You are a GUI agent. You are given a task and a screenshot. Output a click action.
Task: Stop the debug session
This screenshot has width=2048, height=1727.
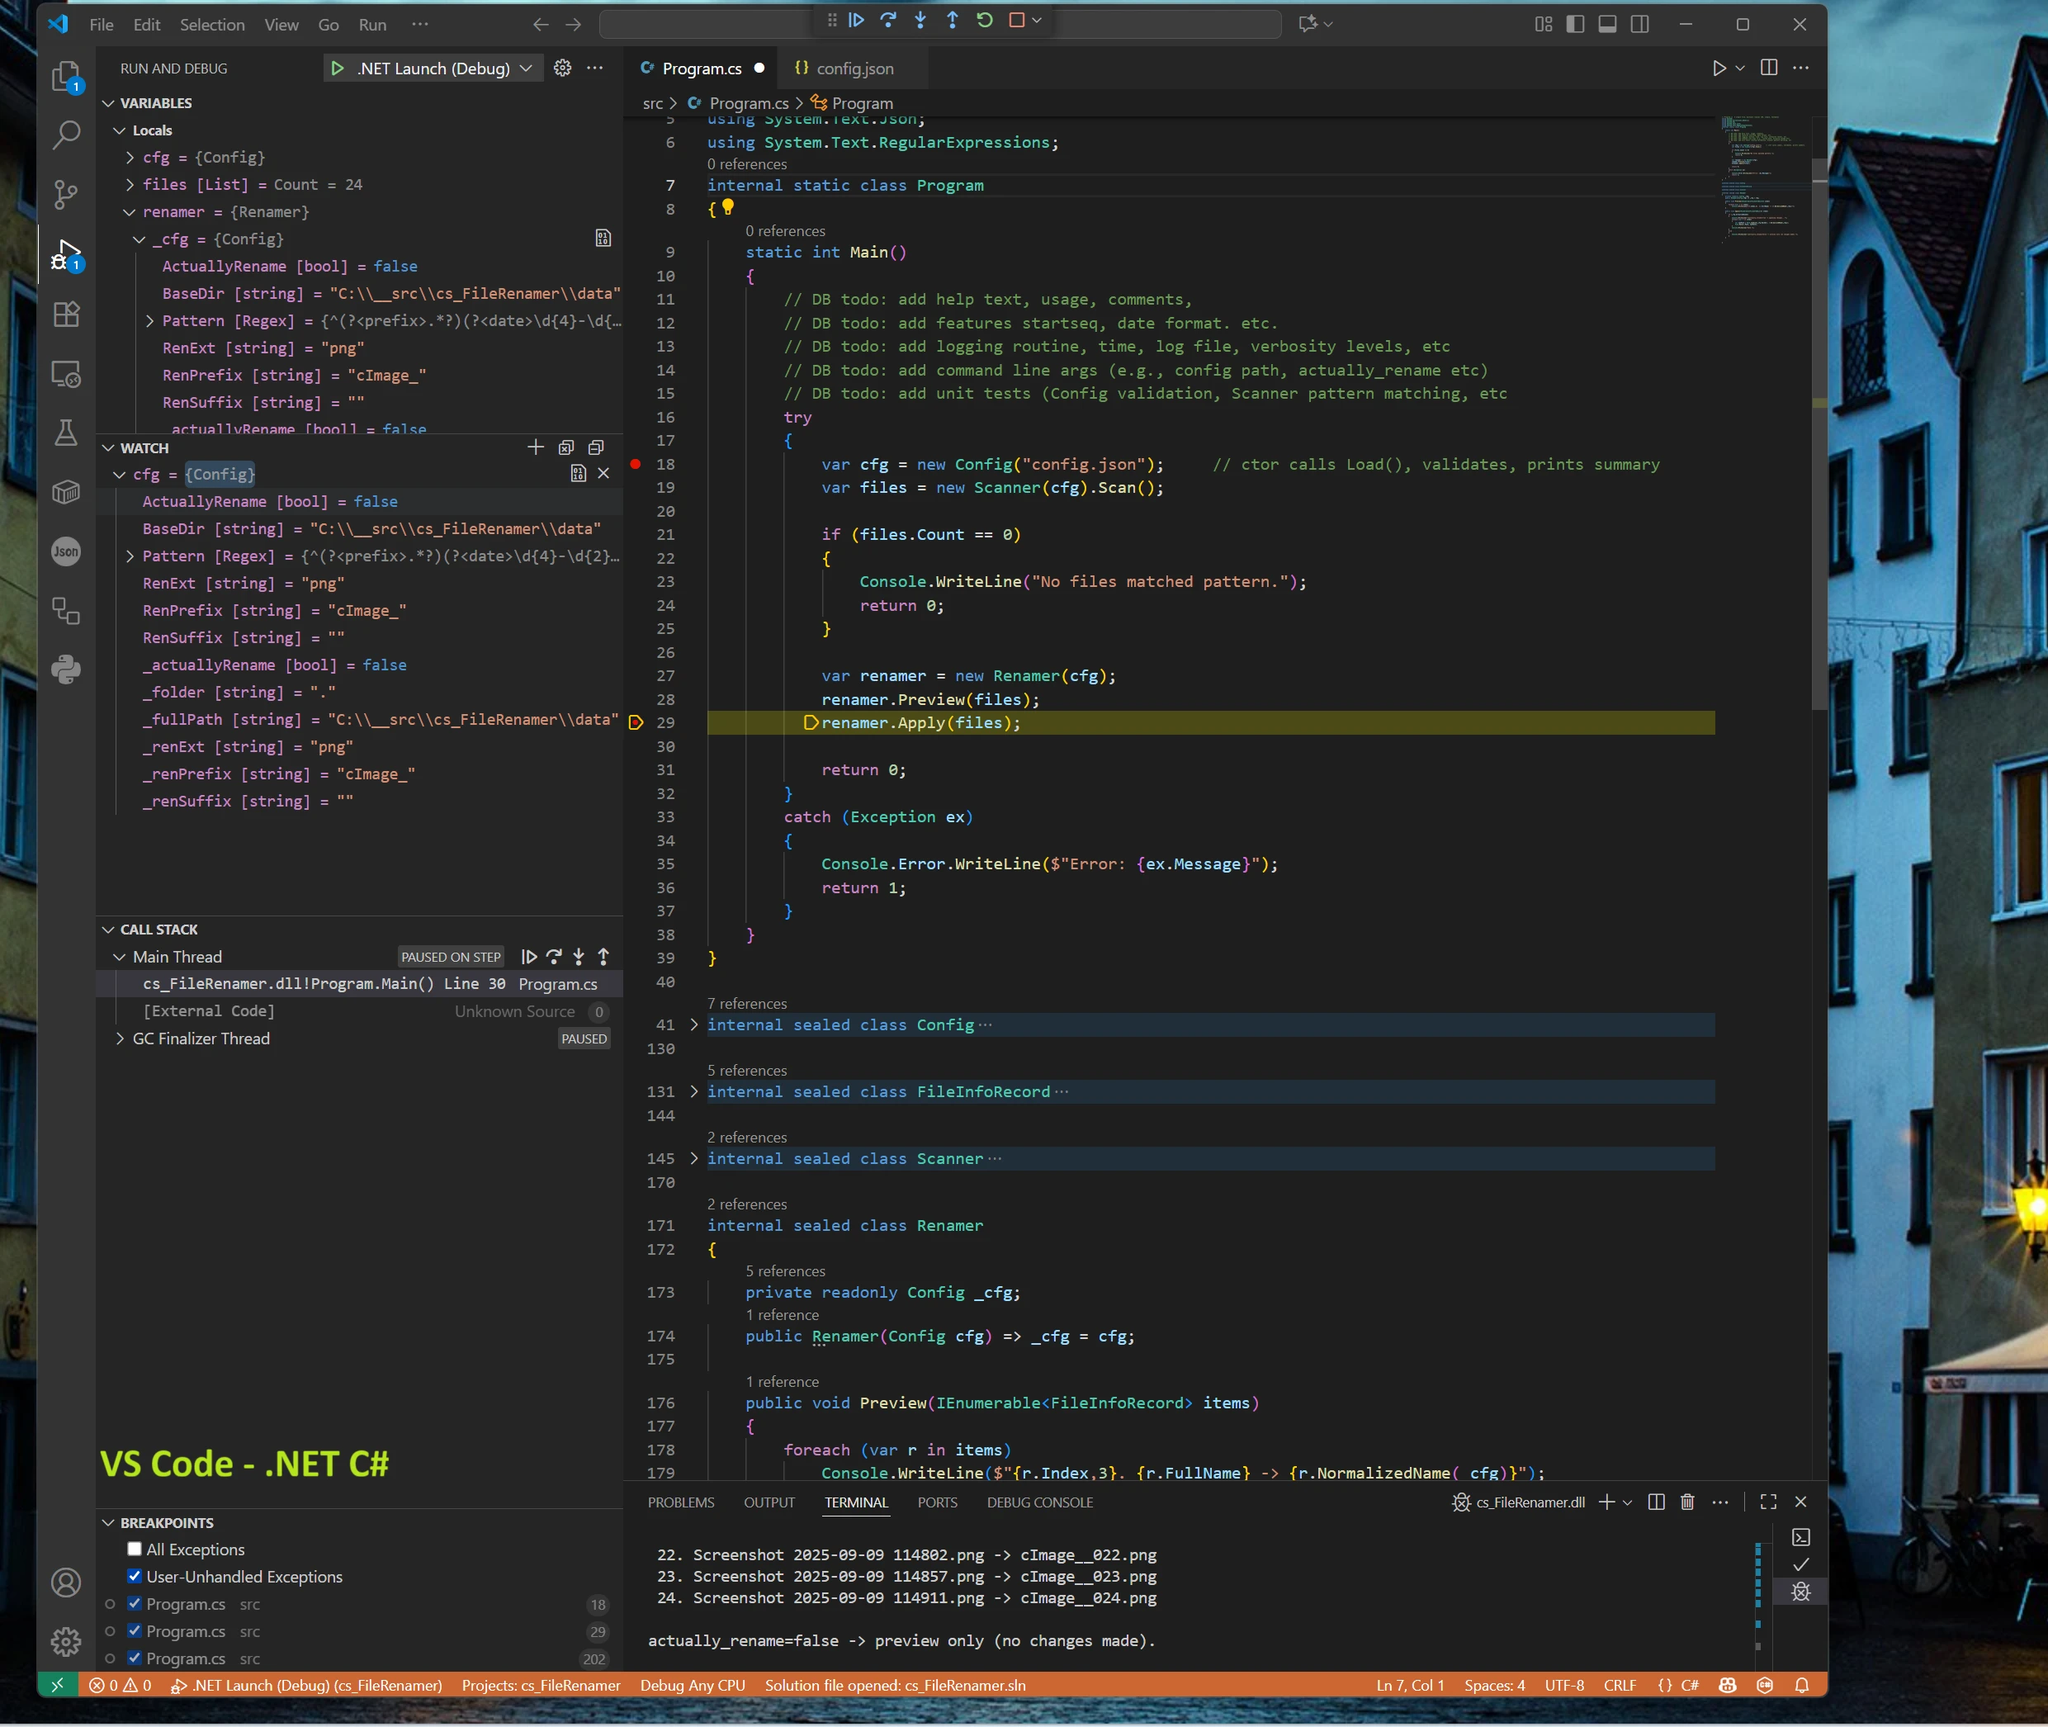(1016, 21)
